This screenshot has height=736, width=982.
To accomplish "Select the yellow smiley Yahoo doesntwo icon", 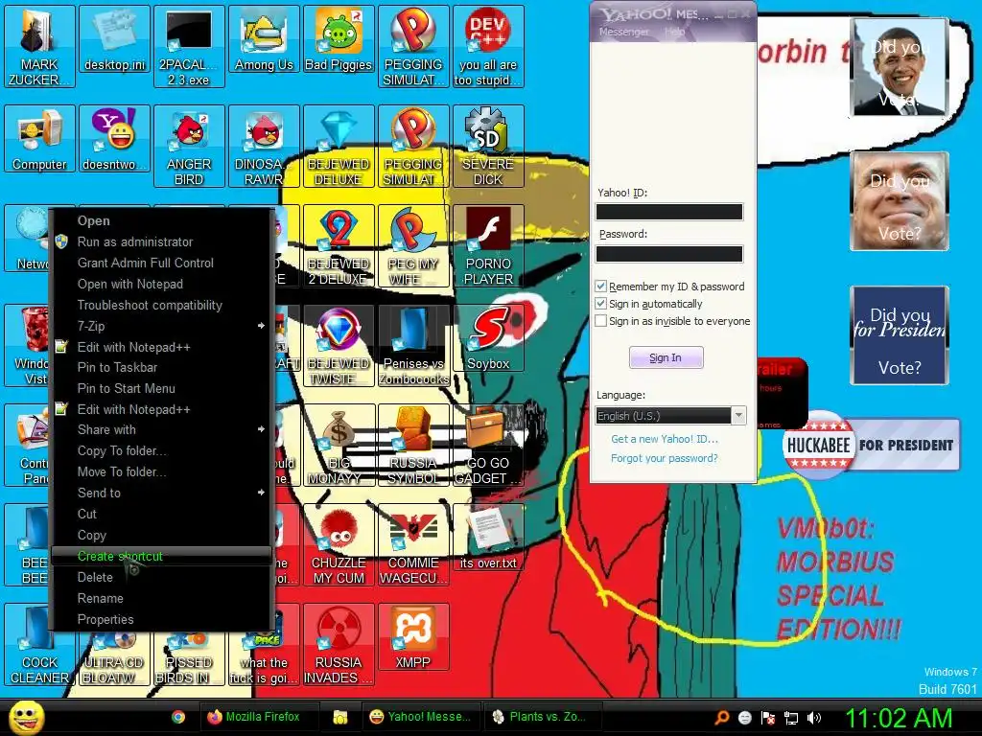I will point(115,139).
